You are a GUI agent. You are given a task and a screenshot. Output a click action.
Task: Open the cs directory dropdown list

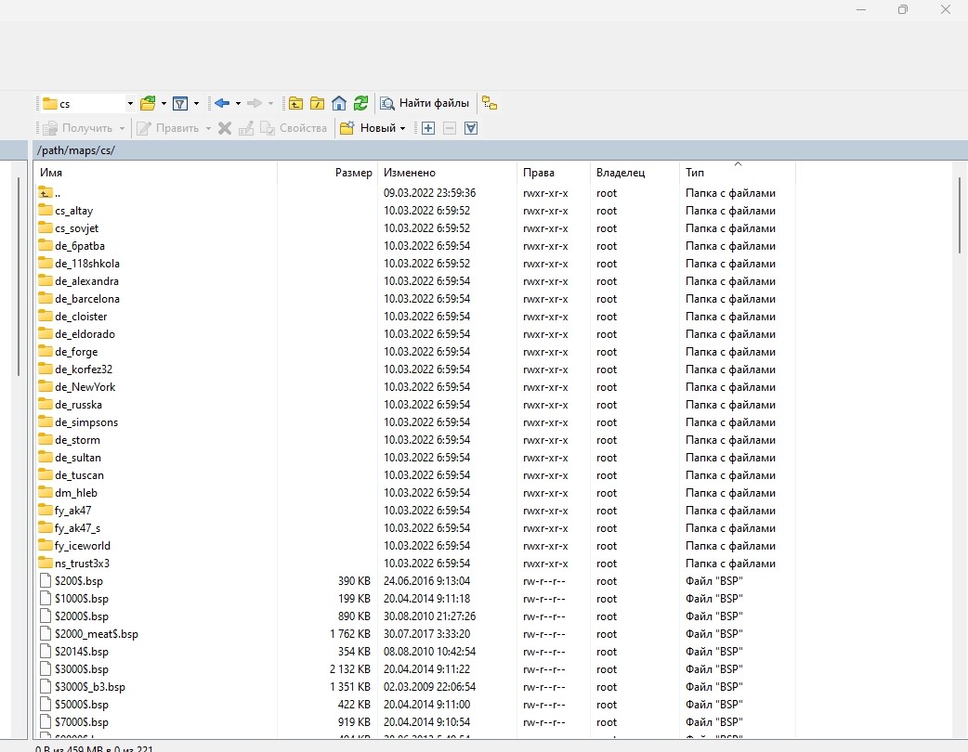point(130,103)
